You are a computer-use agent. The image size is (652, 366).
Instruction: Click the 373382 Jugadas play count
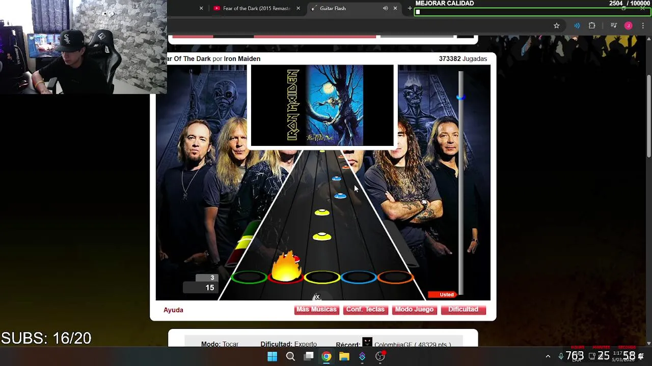click(x=463, y=59)
